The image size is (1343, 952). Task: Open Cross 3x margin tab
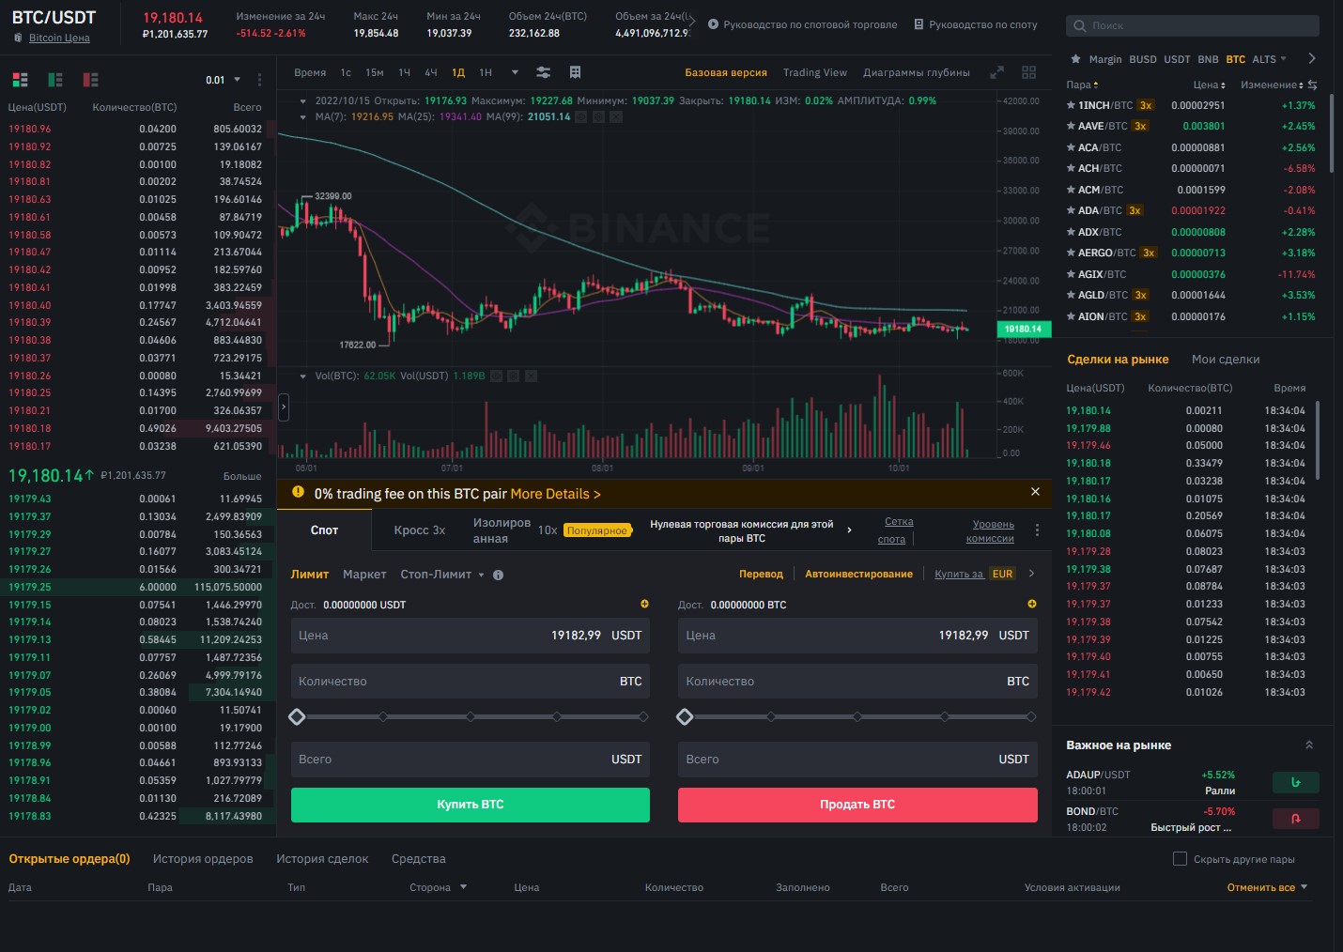[419, 530]
